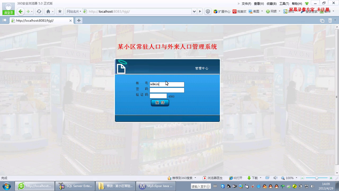This screenshot has height=191, width=339.
Task: Open the system tray volume icon
Action: click(x=313, y=186)
